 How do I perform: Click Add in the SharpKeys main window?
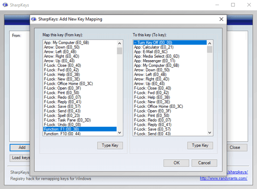20,147
